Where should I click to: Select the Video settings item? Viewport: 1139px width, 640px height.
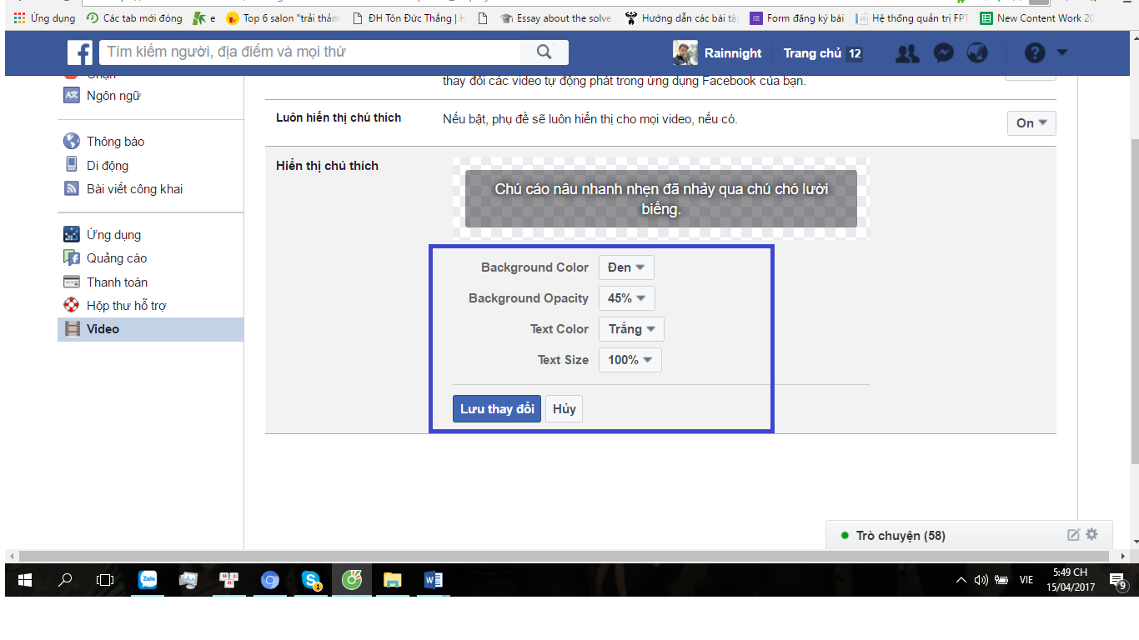[150, 329]
